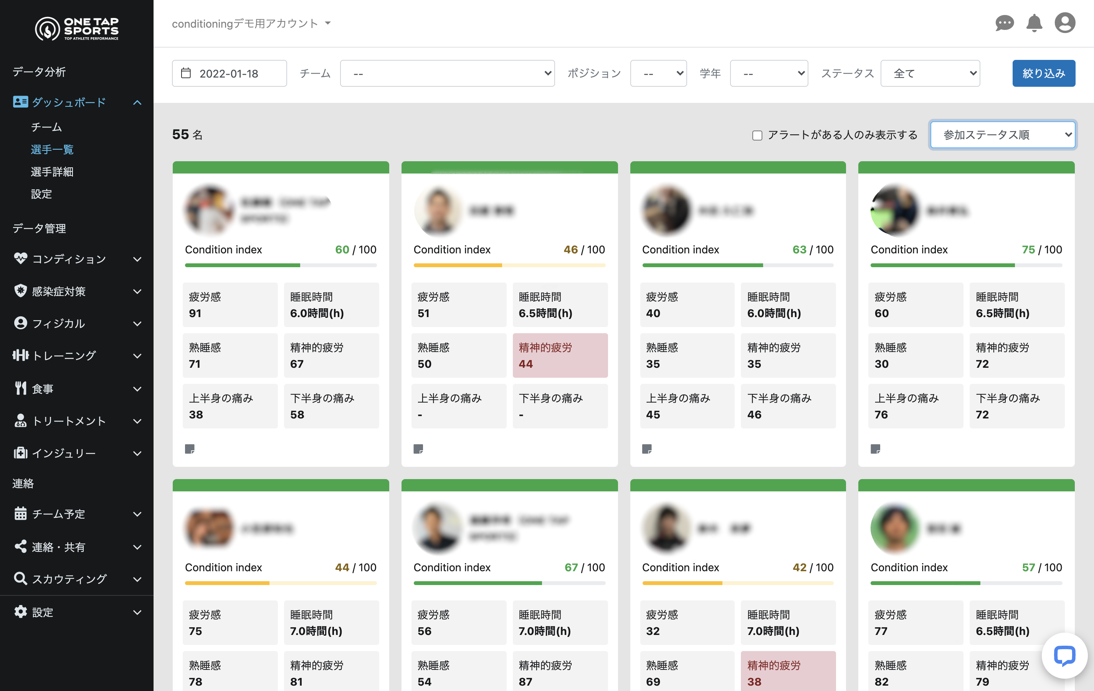
Task: Expand the スカウティング menu chevron
Action: (137, 579)
